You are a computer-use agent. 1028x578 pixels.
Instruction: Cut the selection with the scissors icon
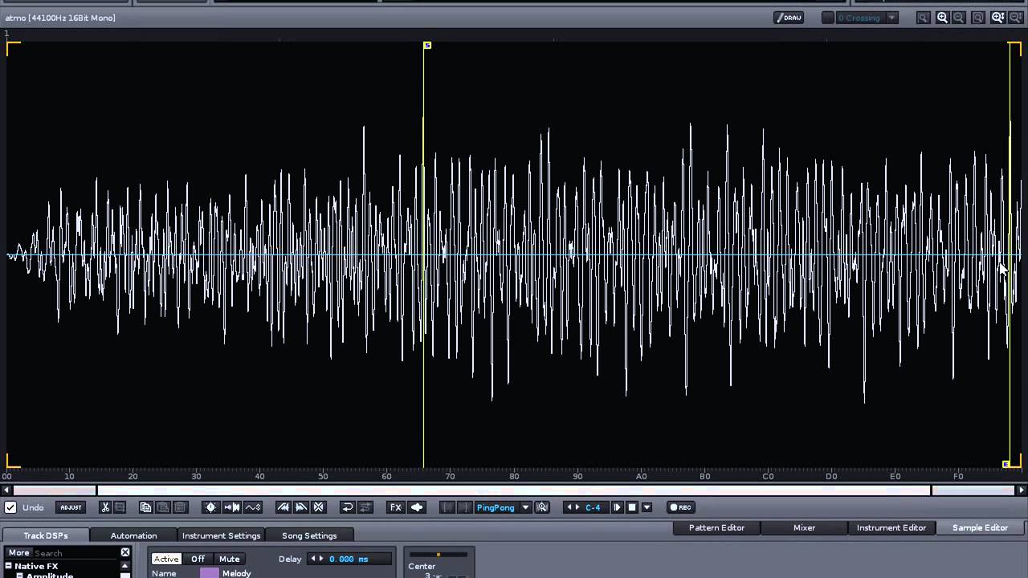104,507
